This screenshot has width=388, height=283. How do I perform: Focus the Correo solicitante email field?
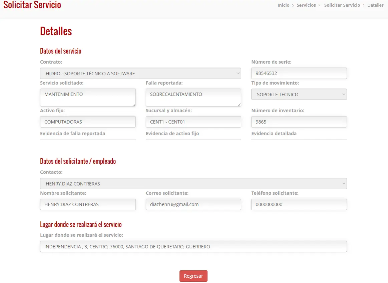[193, 204]
